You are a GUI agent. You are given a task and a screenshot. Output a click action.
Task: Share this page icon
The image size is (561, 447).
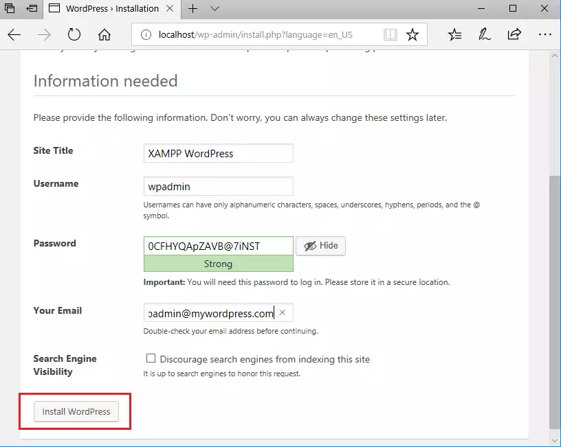(514, 34)
